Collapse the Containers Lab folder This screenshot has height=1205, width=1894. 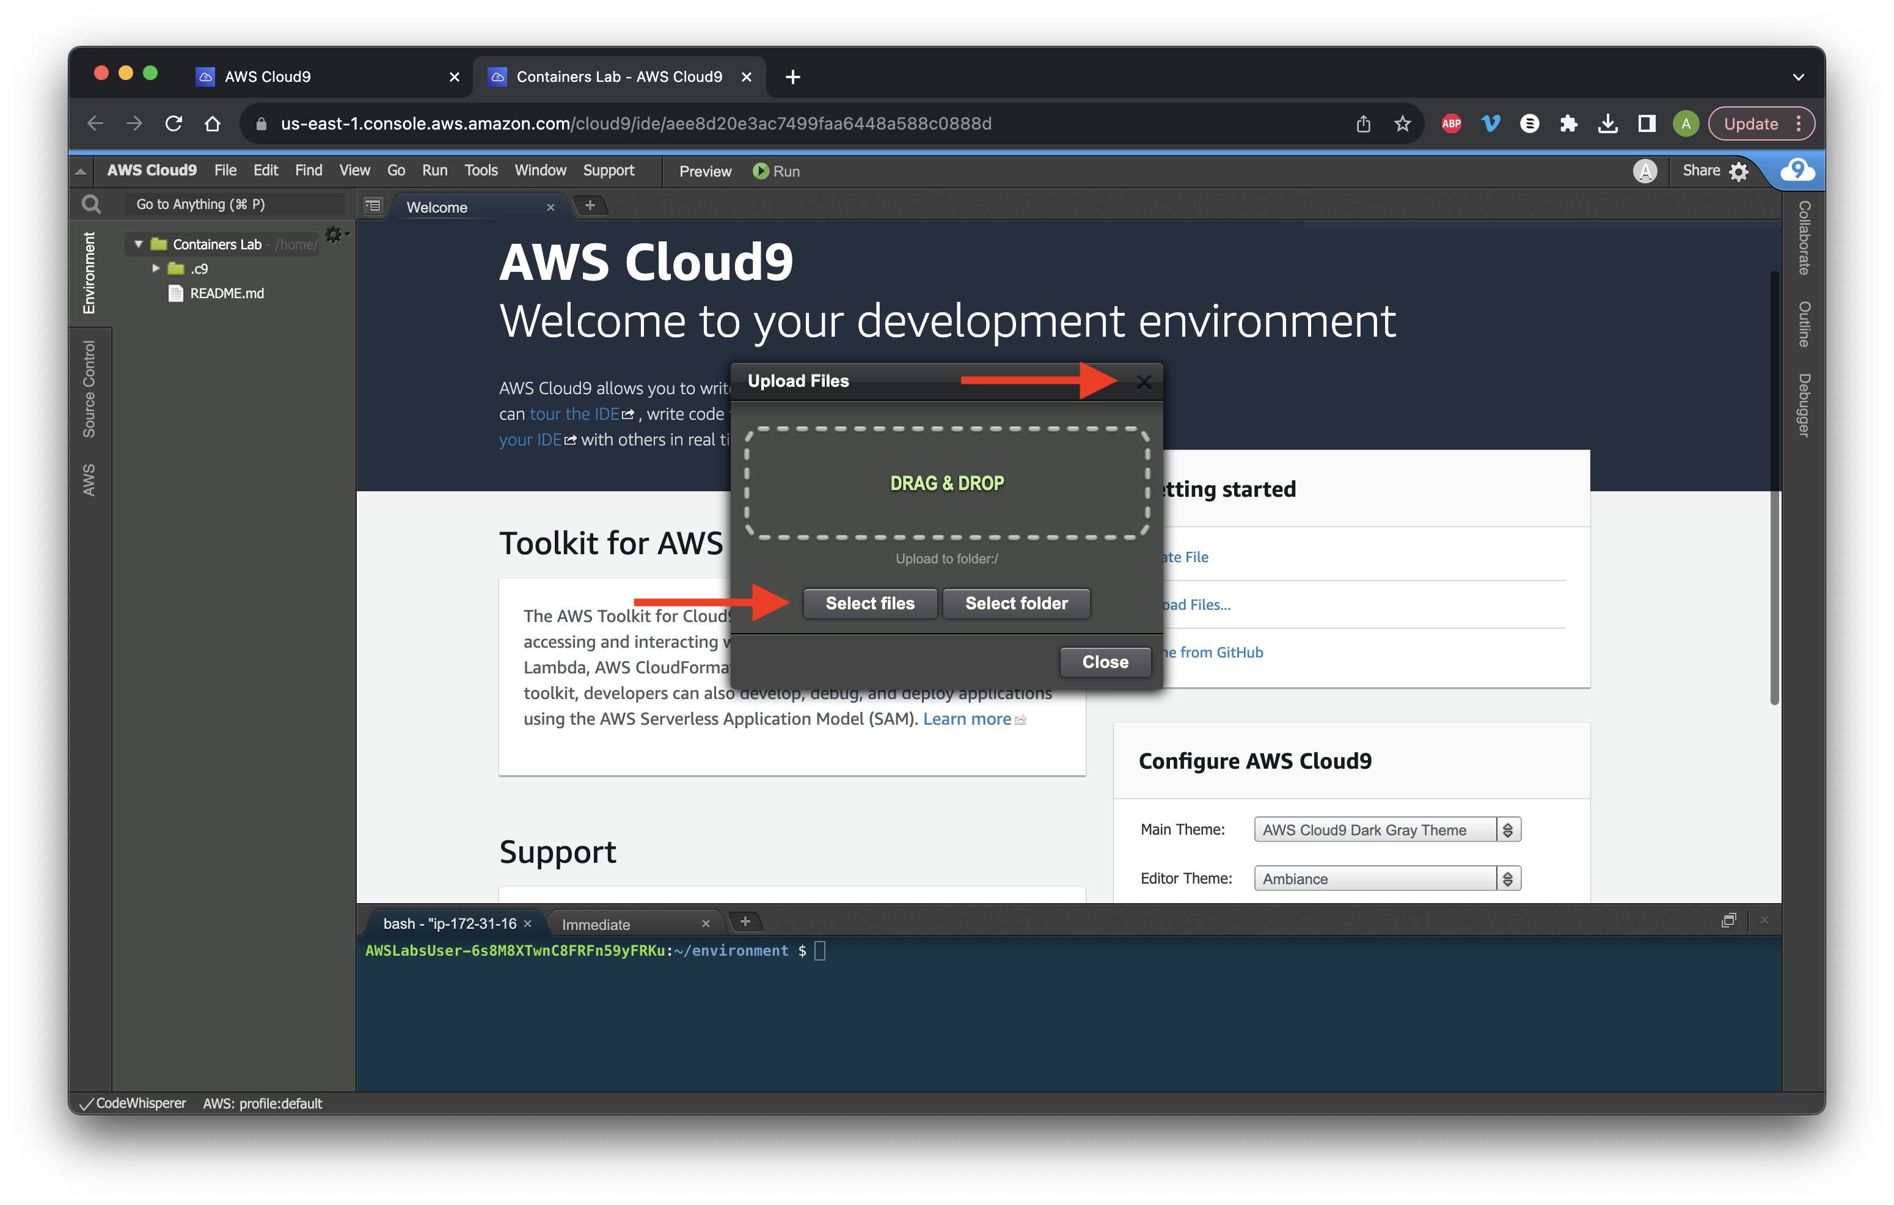pos(139,244)
